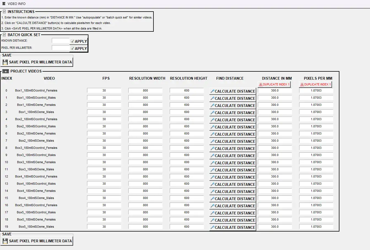Edit resolution width for Box3_180mISOcontrol_Females
Screen dimensions: 370x250
click(145, 148)
